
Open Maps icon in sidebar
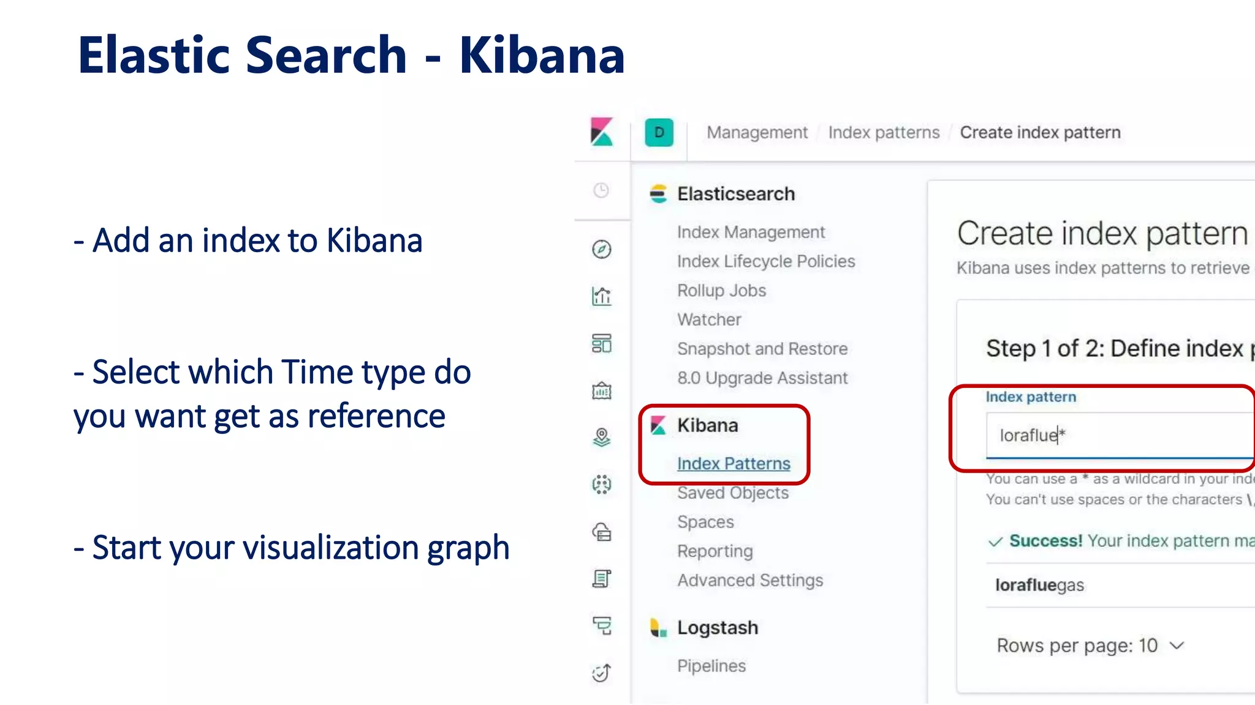(x=601, y=438)
